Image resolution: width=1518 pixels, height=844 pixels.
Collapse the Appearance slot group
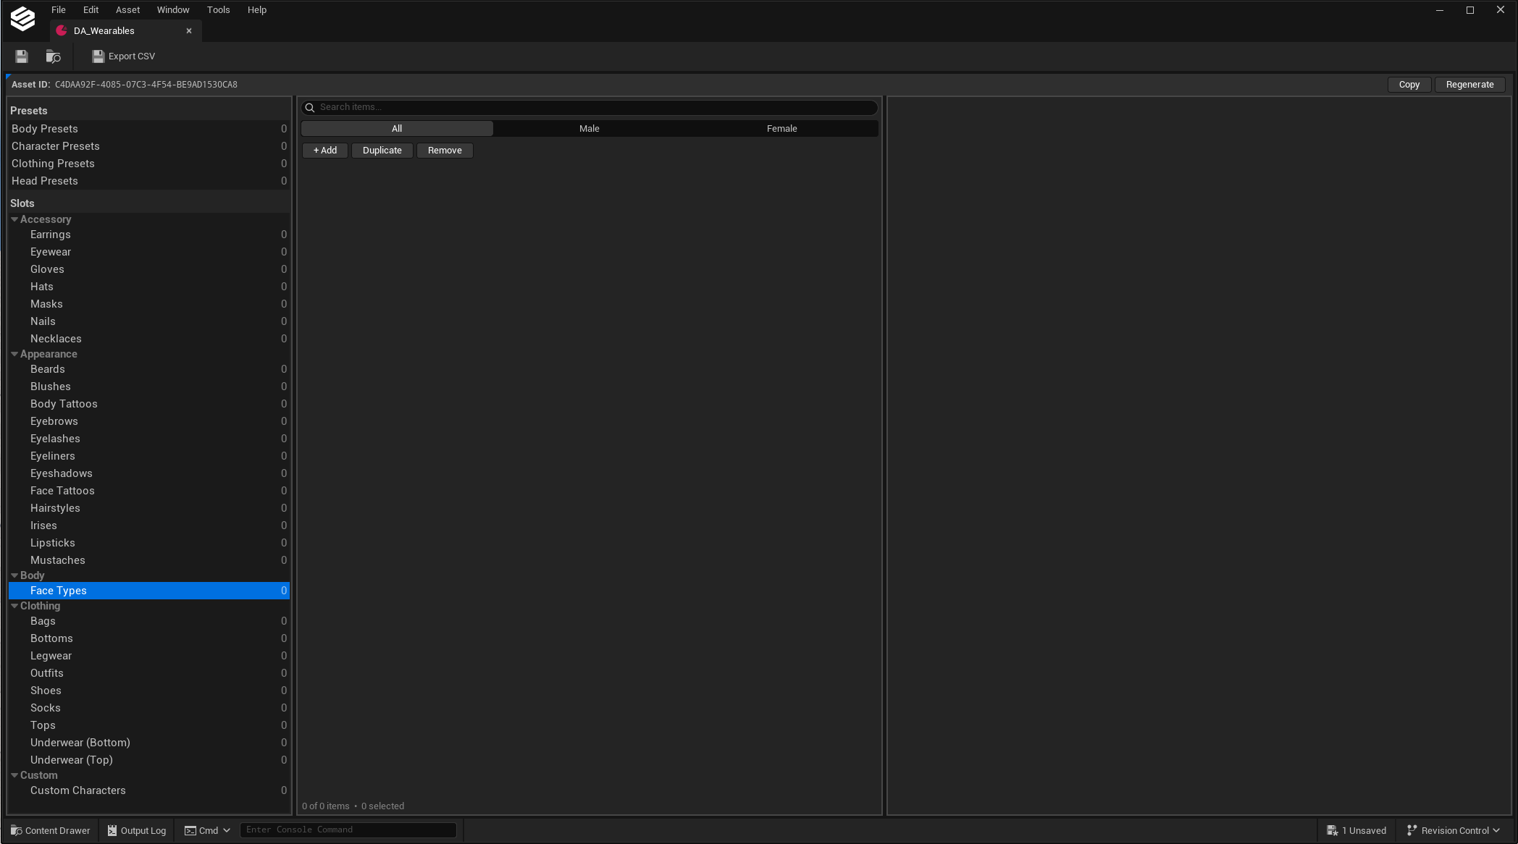pyautogui.click(x=14, y=354)
